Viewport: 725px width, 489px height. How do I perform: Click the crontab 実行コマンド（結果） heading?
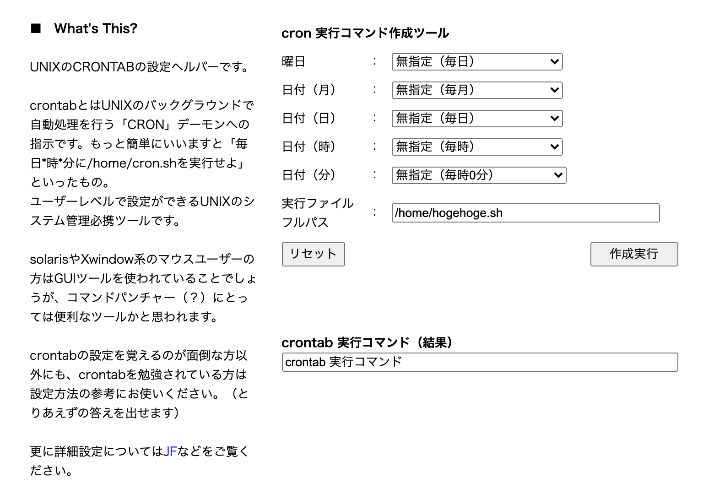[367, 342]
